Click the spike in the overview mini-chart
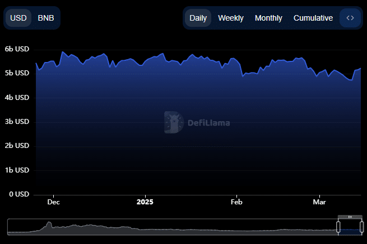 pyautogui.click(x=49, y=224)
